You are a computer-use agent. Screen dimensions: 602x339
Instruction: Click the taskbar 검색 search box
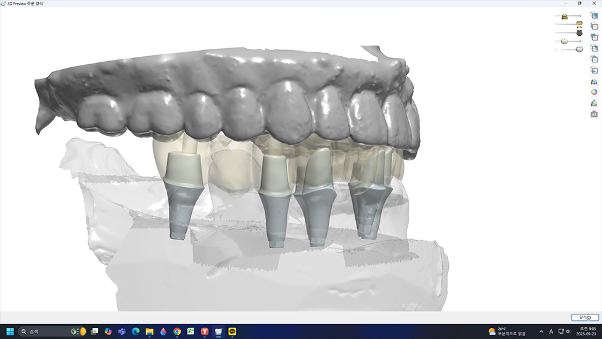pyautogui.click(x=52, y=332)
